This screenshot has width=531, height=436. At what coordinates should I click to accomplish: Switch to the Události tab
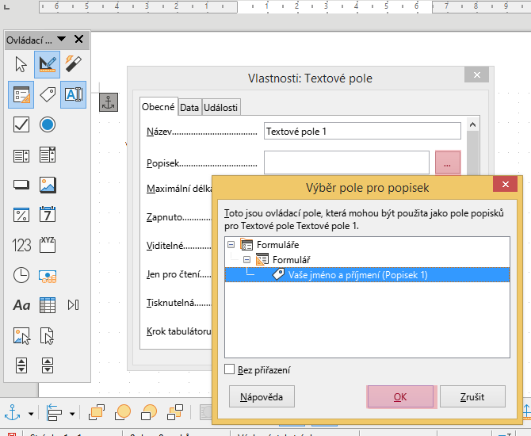coord(221,108)
